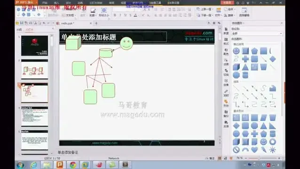Screen dimensions: 300x169
Task: Pick the bevel frame shape in recently used
Action: pyautogui.click(x=245, y=51)
